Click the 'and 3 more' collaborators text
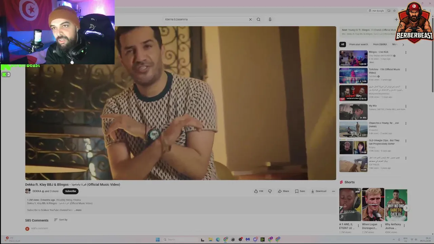 click(x=52, y=191)
